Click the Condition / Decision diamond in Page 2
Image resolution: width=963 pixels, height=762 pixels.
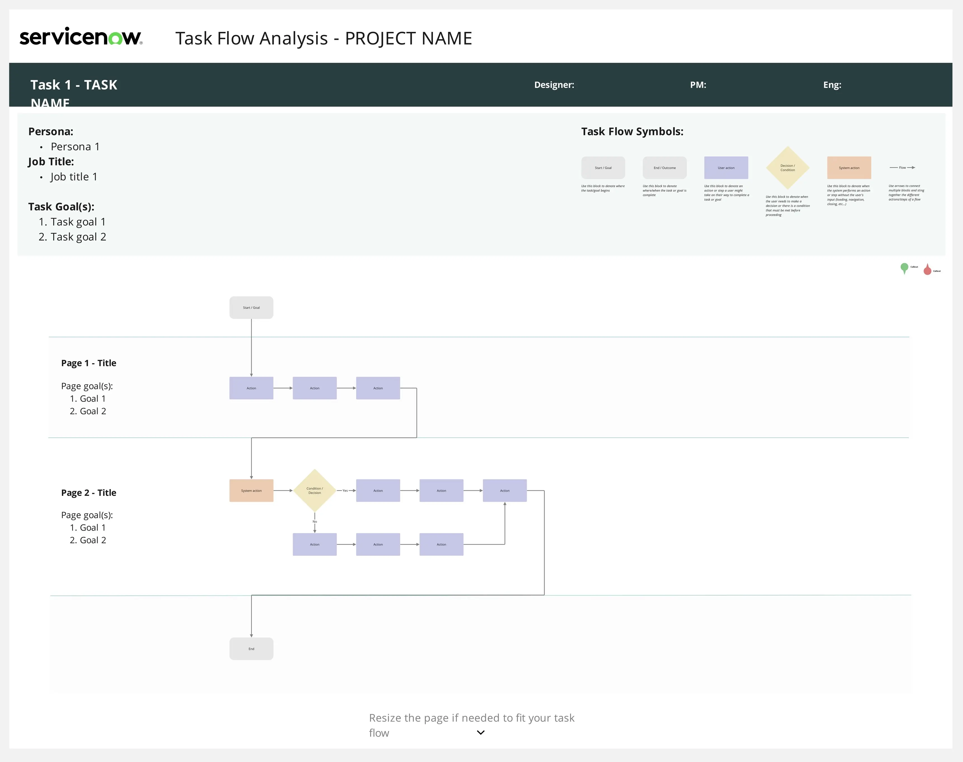[315, 490]
